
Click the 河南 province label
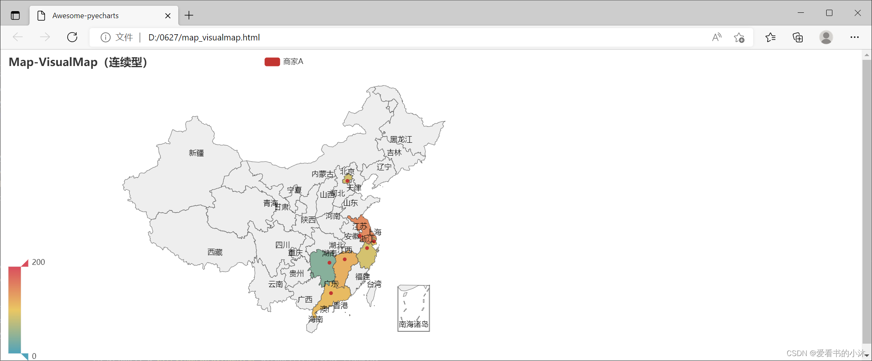coord(333,216)
